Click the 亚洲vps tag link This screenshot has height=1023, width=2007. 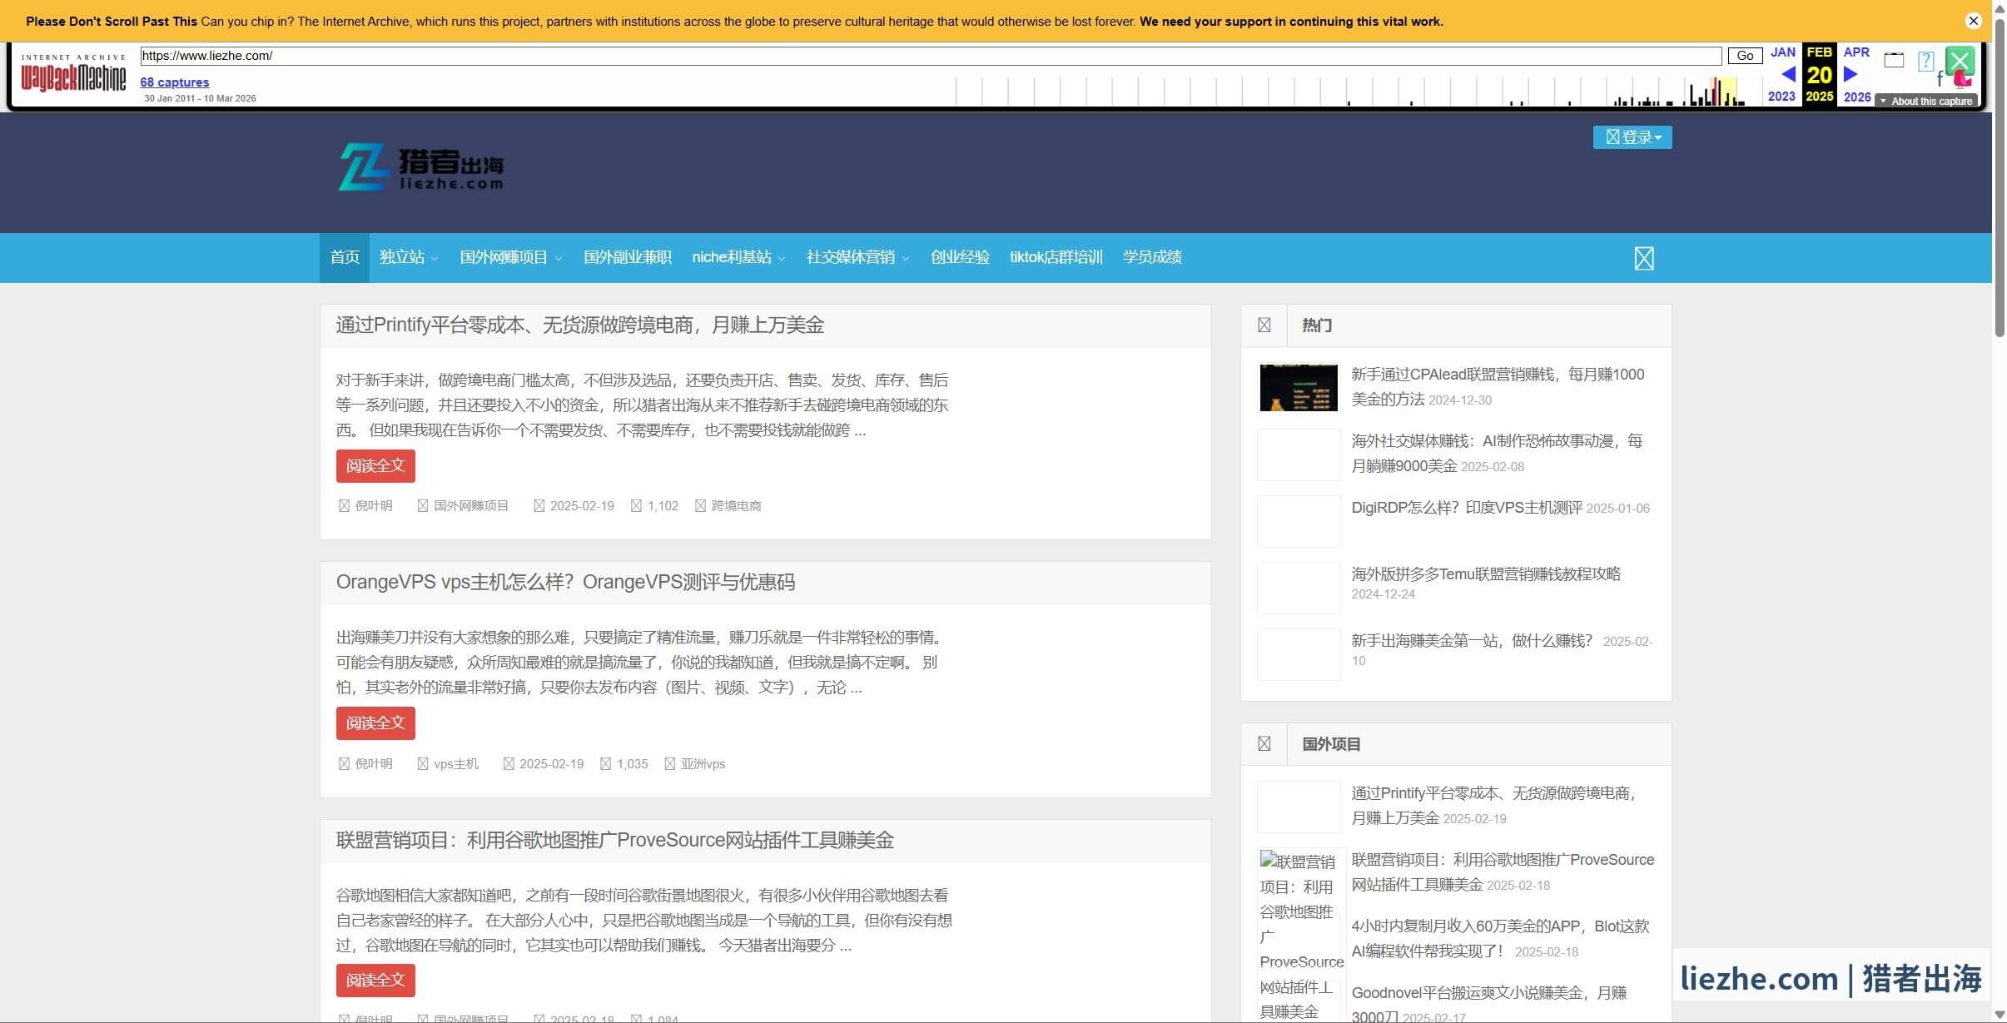pyautogui.click(x=703, y=764)
